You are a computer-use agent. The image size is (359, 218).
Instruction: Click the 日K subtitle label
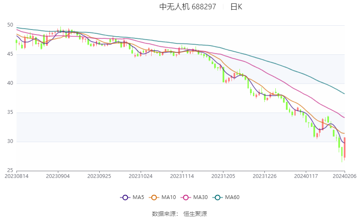[236, 7]
